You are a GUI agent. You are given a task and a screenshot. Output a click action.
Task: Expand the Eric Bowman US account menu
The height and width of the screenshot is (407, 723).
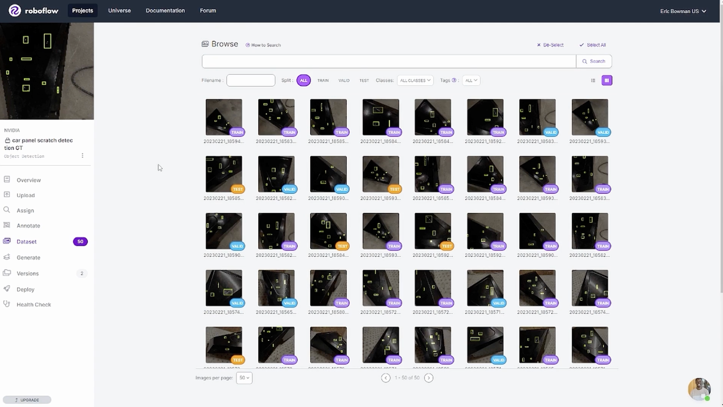pos(683,11)
